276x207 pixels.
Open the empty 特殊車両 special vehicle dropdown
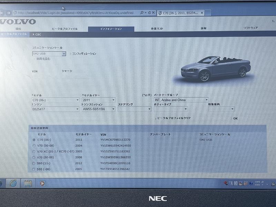click(221, 109)
